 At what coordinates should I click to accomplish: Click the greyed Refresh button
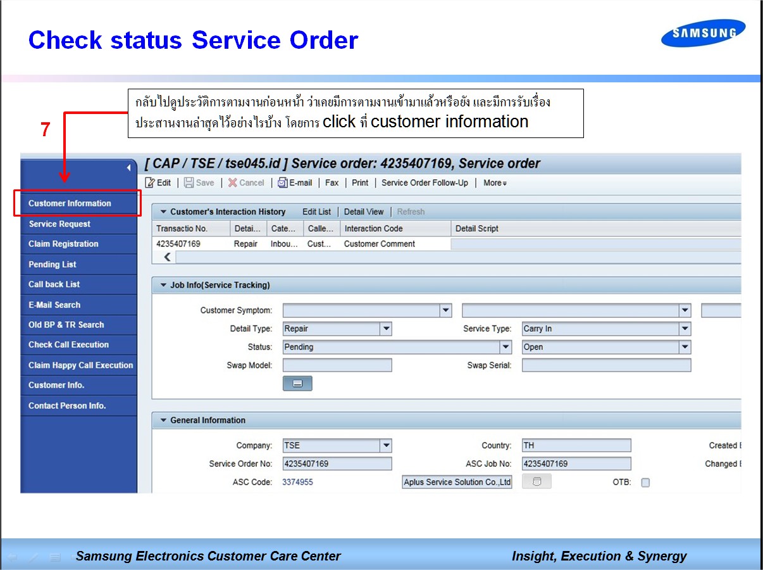point(411,212)
